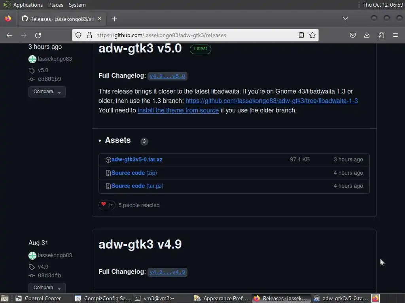
Task: Click '5 people reacted' text
Action: point(139,205)
